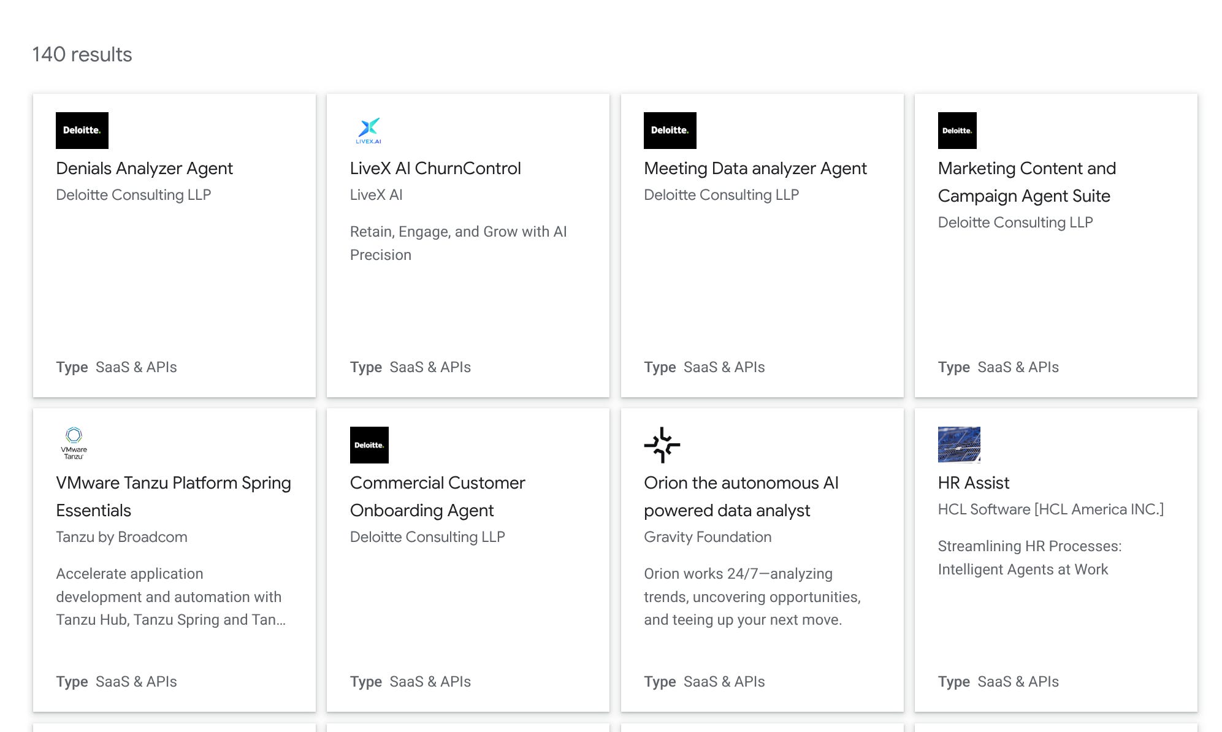Open Commercial Customer Onboarding Agent listing
The image size is (1222, 732).
[x=438, y=497]
